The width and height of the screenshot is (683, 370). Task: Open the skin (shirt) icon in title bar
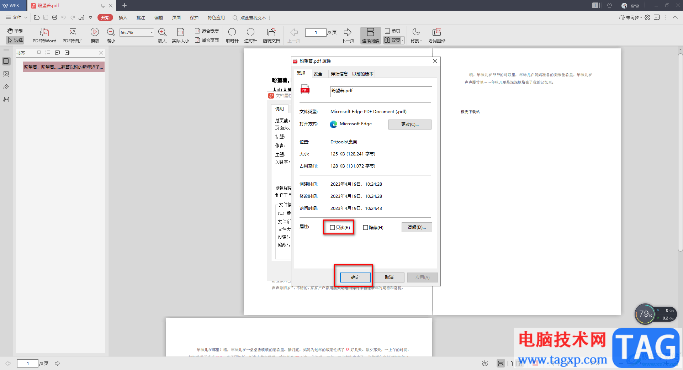pos(610,5)
